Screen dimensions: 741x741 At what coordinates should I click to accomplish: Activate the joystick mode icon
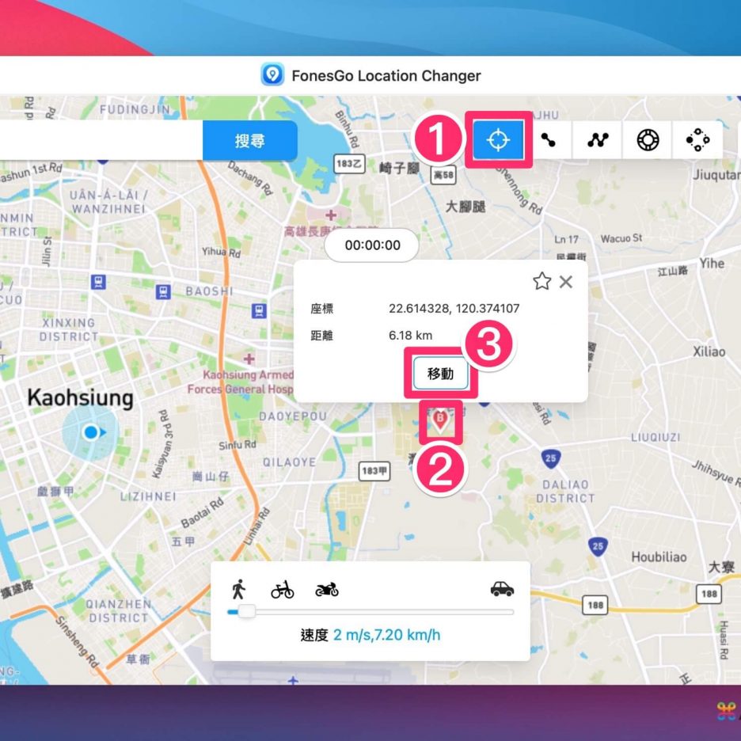pyautogui.click(x=648, y=140)
